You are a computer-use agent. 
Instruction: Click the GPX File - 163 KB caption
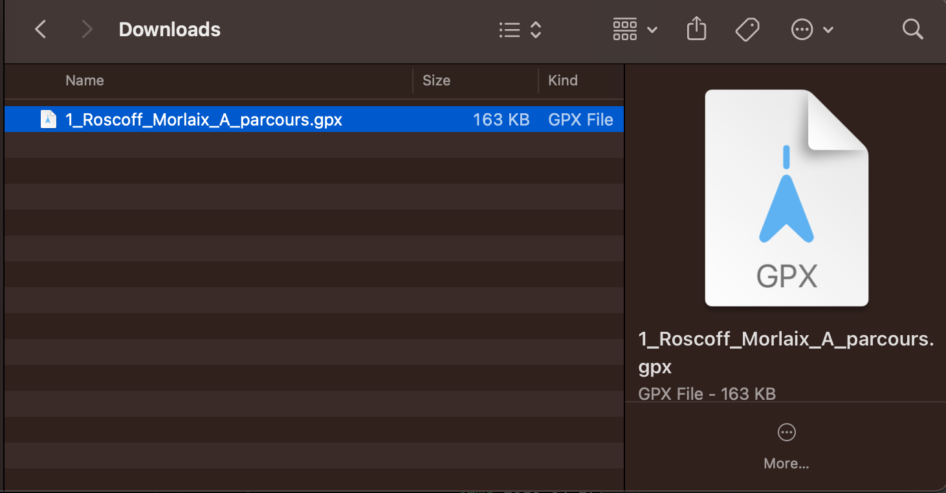[x=707, y=393]
